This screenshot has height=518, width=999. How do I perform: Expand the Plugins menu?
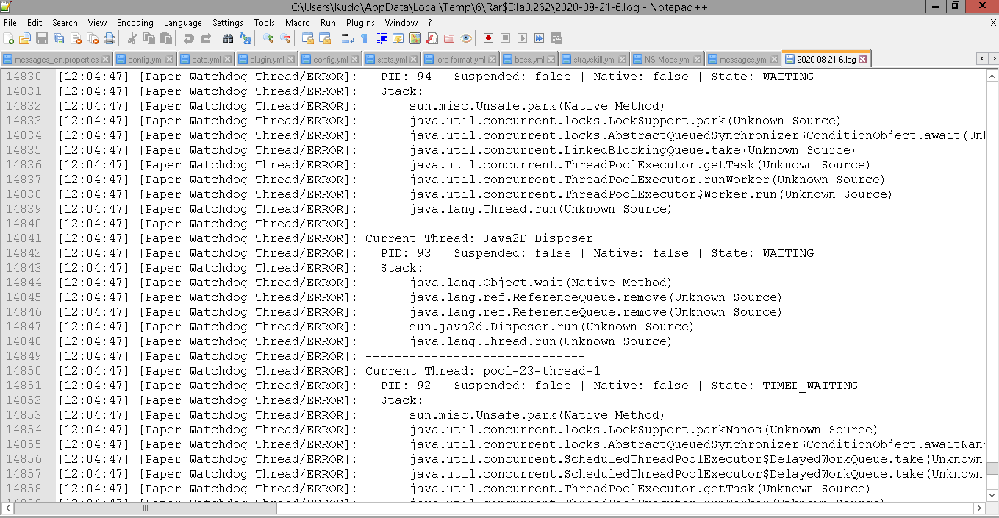[x=360, y=23]
